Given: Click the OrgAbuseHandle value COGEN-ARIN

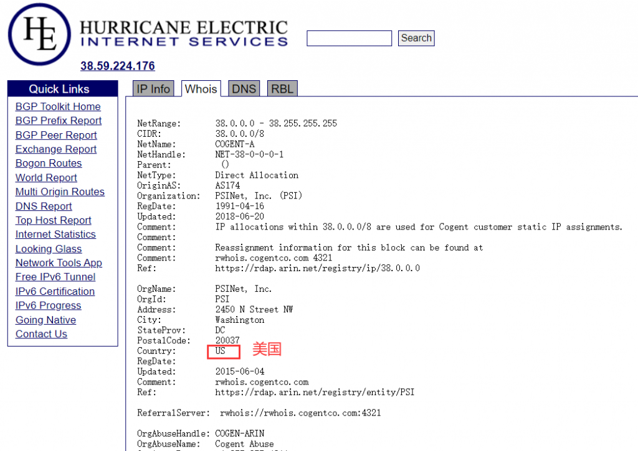Looking at the screenshot, I should [x=239, y=434].
